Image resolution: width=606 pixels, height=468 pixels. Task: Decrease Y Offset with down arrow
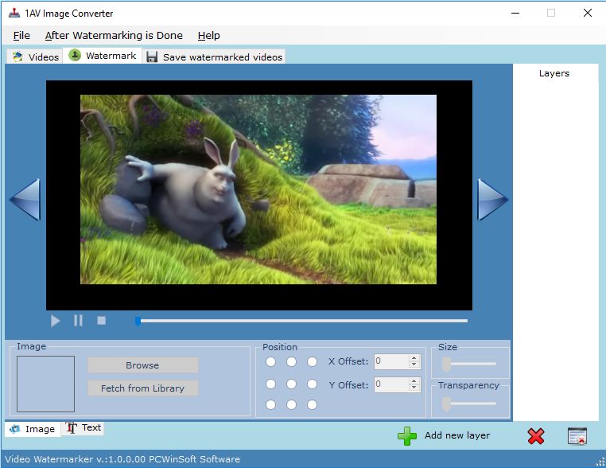(414, 388)
